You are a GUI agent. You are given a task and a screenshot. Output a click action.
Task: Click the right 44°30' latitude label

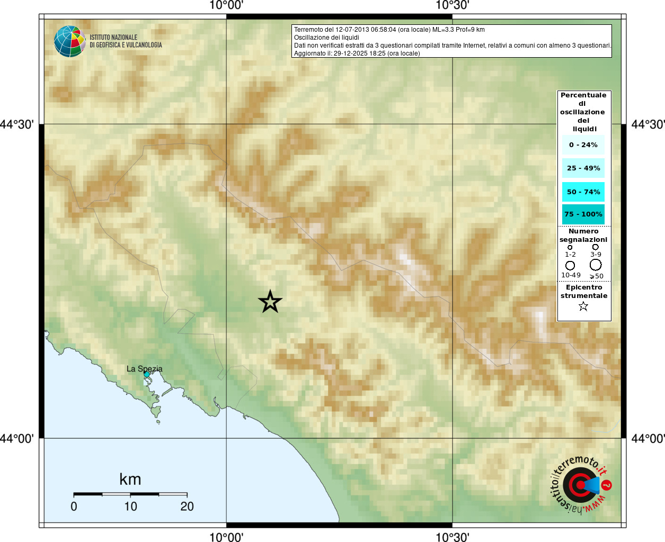648,124
